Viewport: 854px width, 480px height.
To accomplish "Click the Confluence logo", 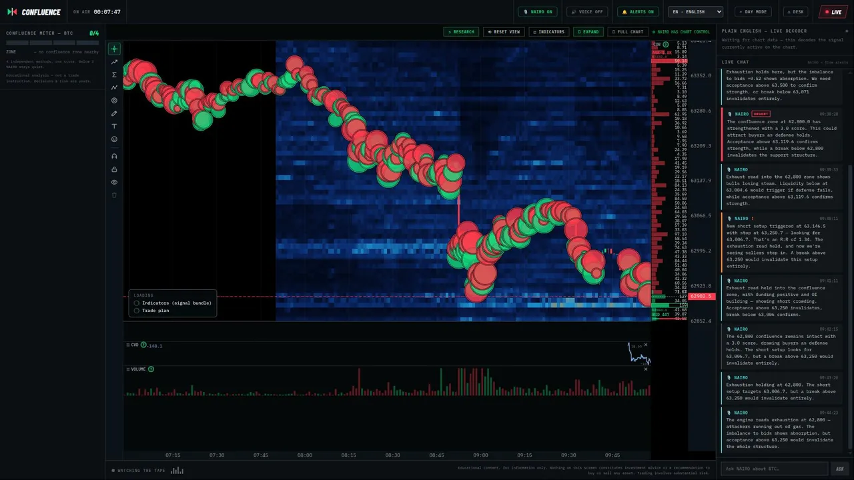I will (x=34, y=12).
